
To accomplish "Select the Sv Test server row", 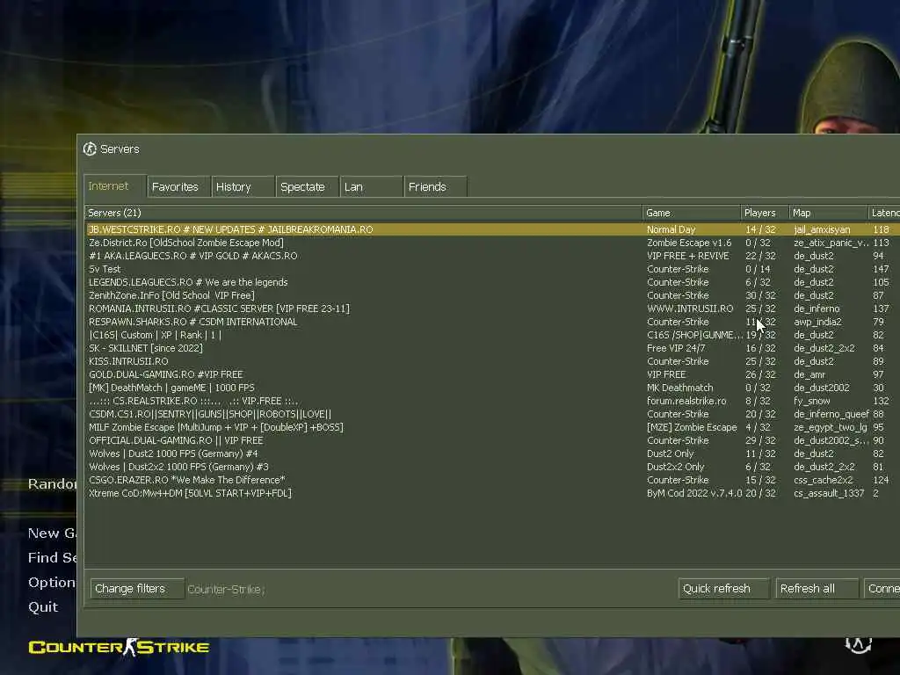I will coord(492,269).
